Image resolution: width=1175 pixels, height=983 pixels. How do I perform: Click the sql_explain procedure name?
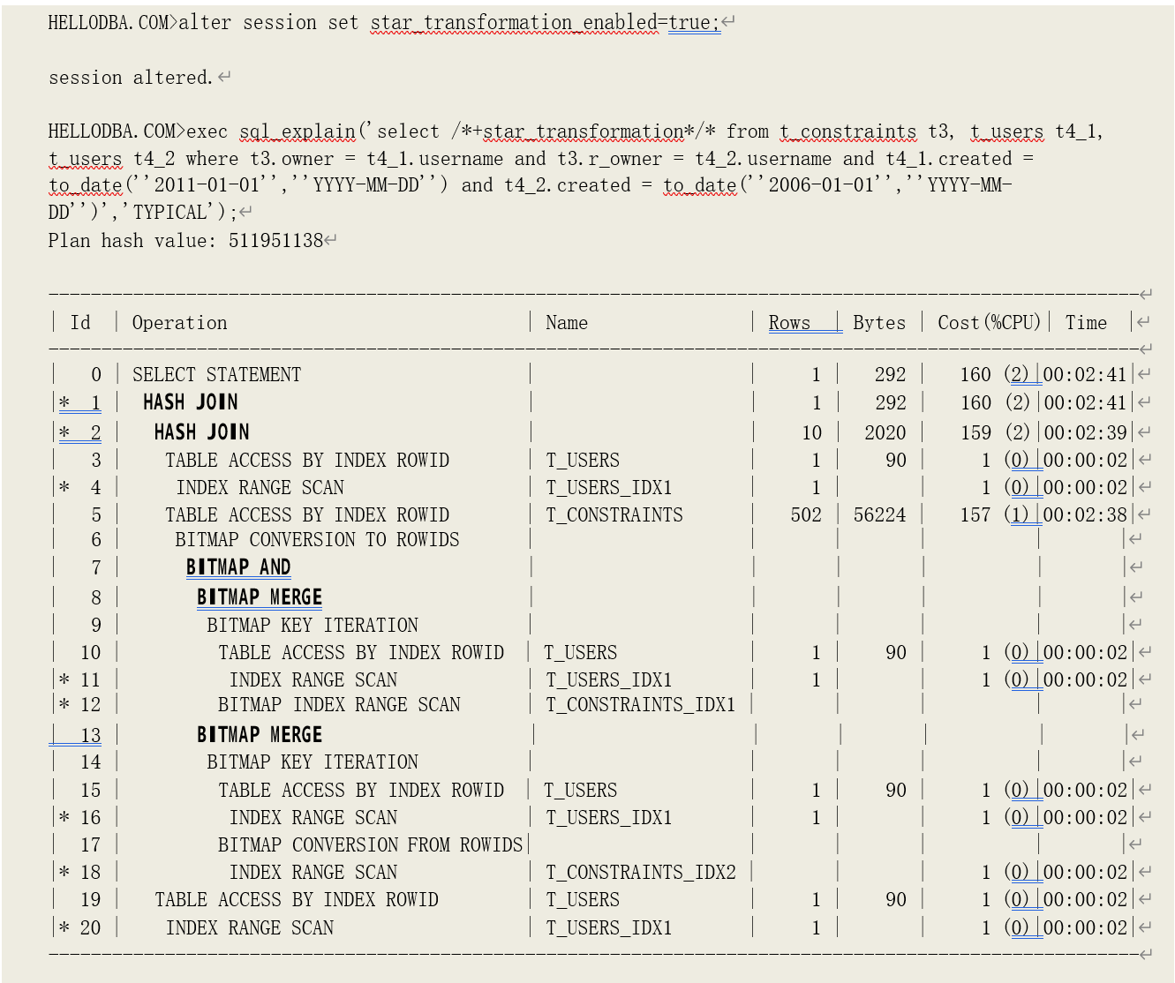coord(297,132)
